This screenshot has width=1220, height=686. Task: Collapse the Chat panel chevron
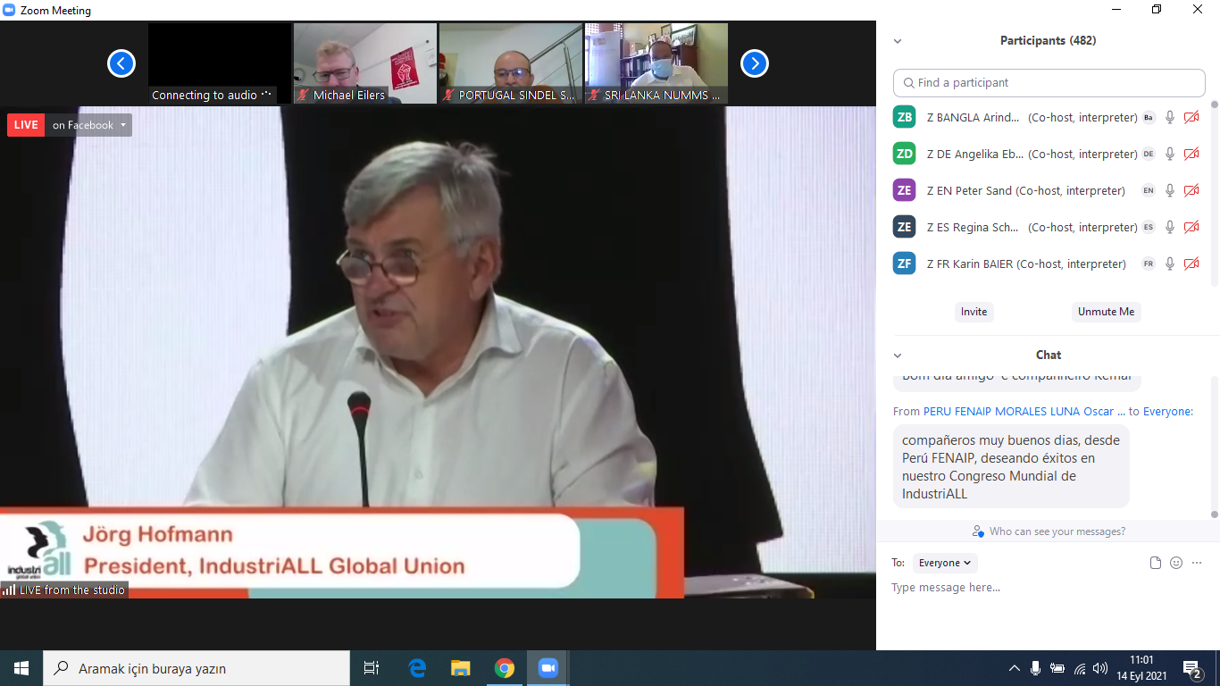pyautogui.click(x=898, y=356)
